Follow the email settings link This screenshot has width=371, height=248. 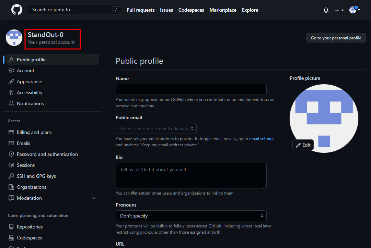point(262,139)
